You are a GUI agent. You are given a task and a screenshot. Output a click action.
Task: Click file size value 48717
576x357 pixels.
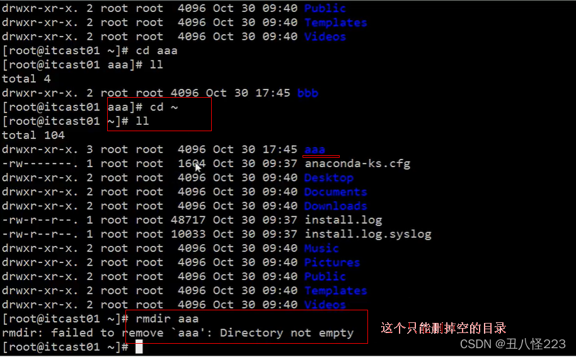188,220
